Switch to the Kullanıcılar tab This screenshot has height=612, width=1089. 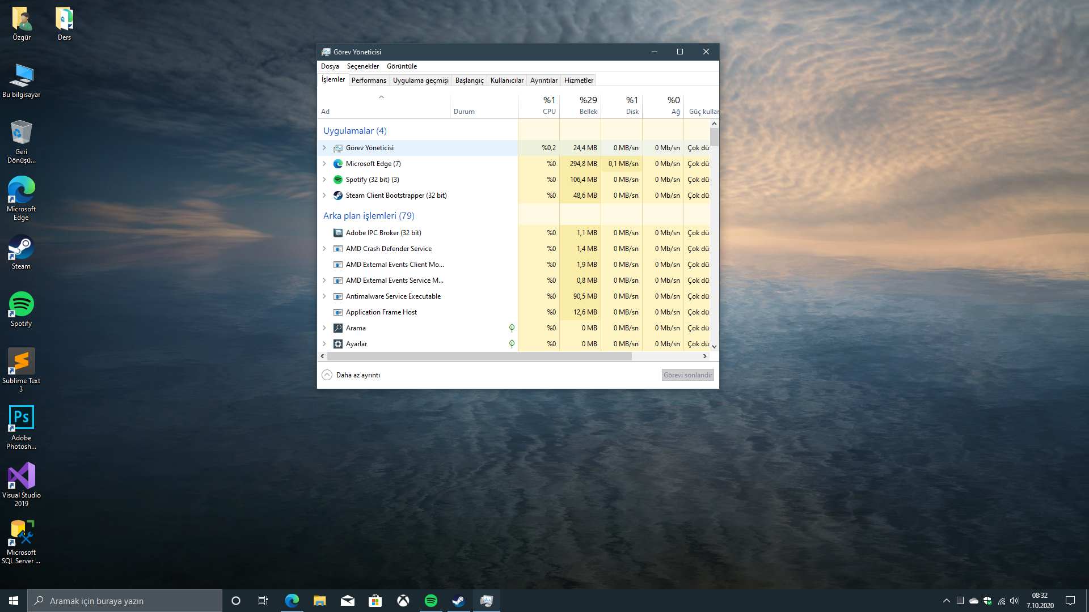pyautogui.click(x=507, y=80)
